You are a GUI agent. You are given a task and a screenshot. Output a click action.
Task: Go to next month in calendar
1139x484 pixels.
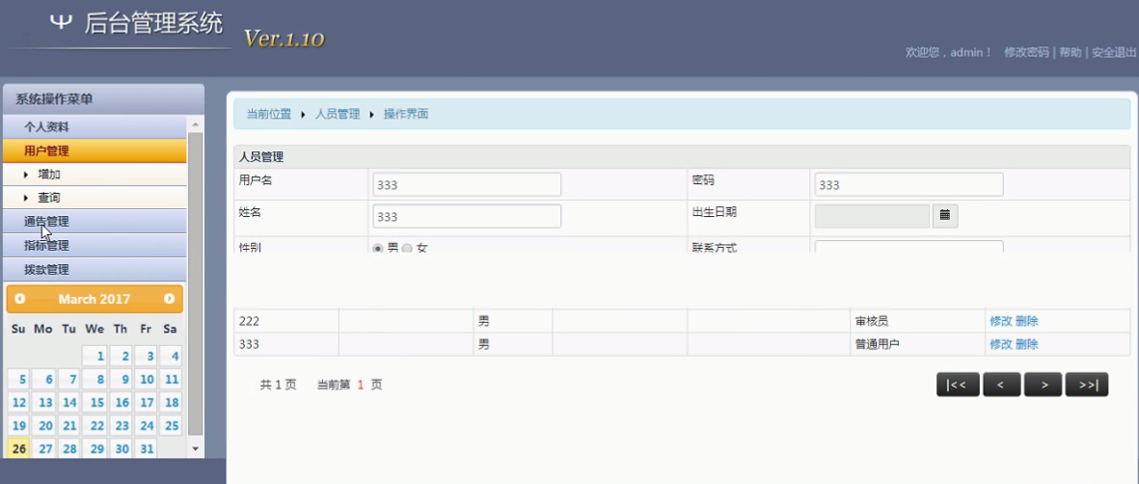click(169, 299)
